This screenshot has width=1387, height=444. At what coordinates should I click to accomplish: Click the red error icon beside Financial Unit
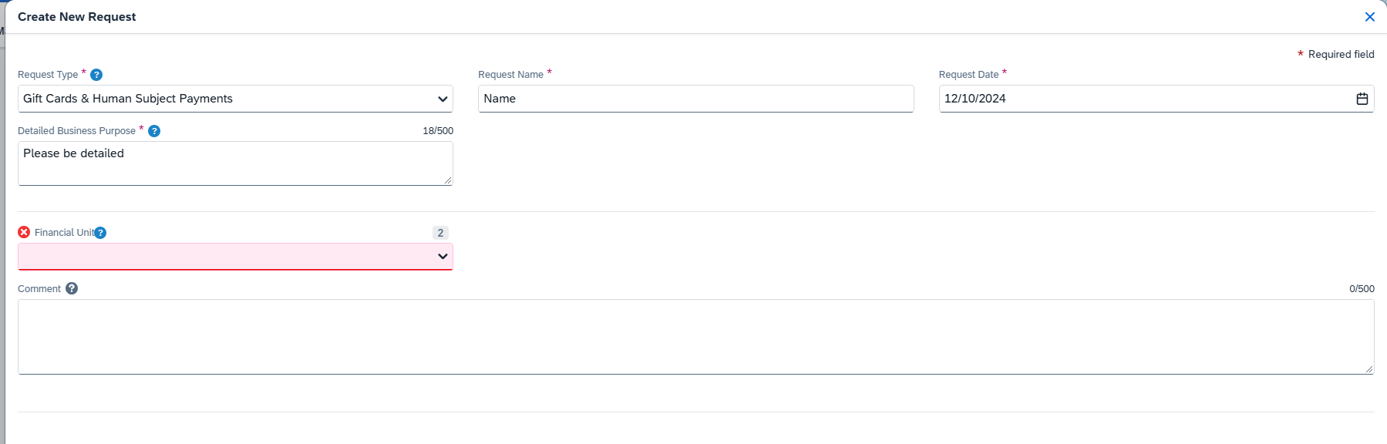click(24, 232)
